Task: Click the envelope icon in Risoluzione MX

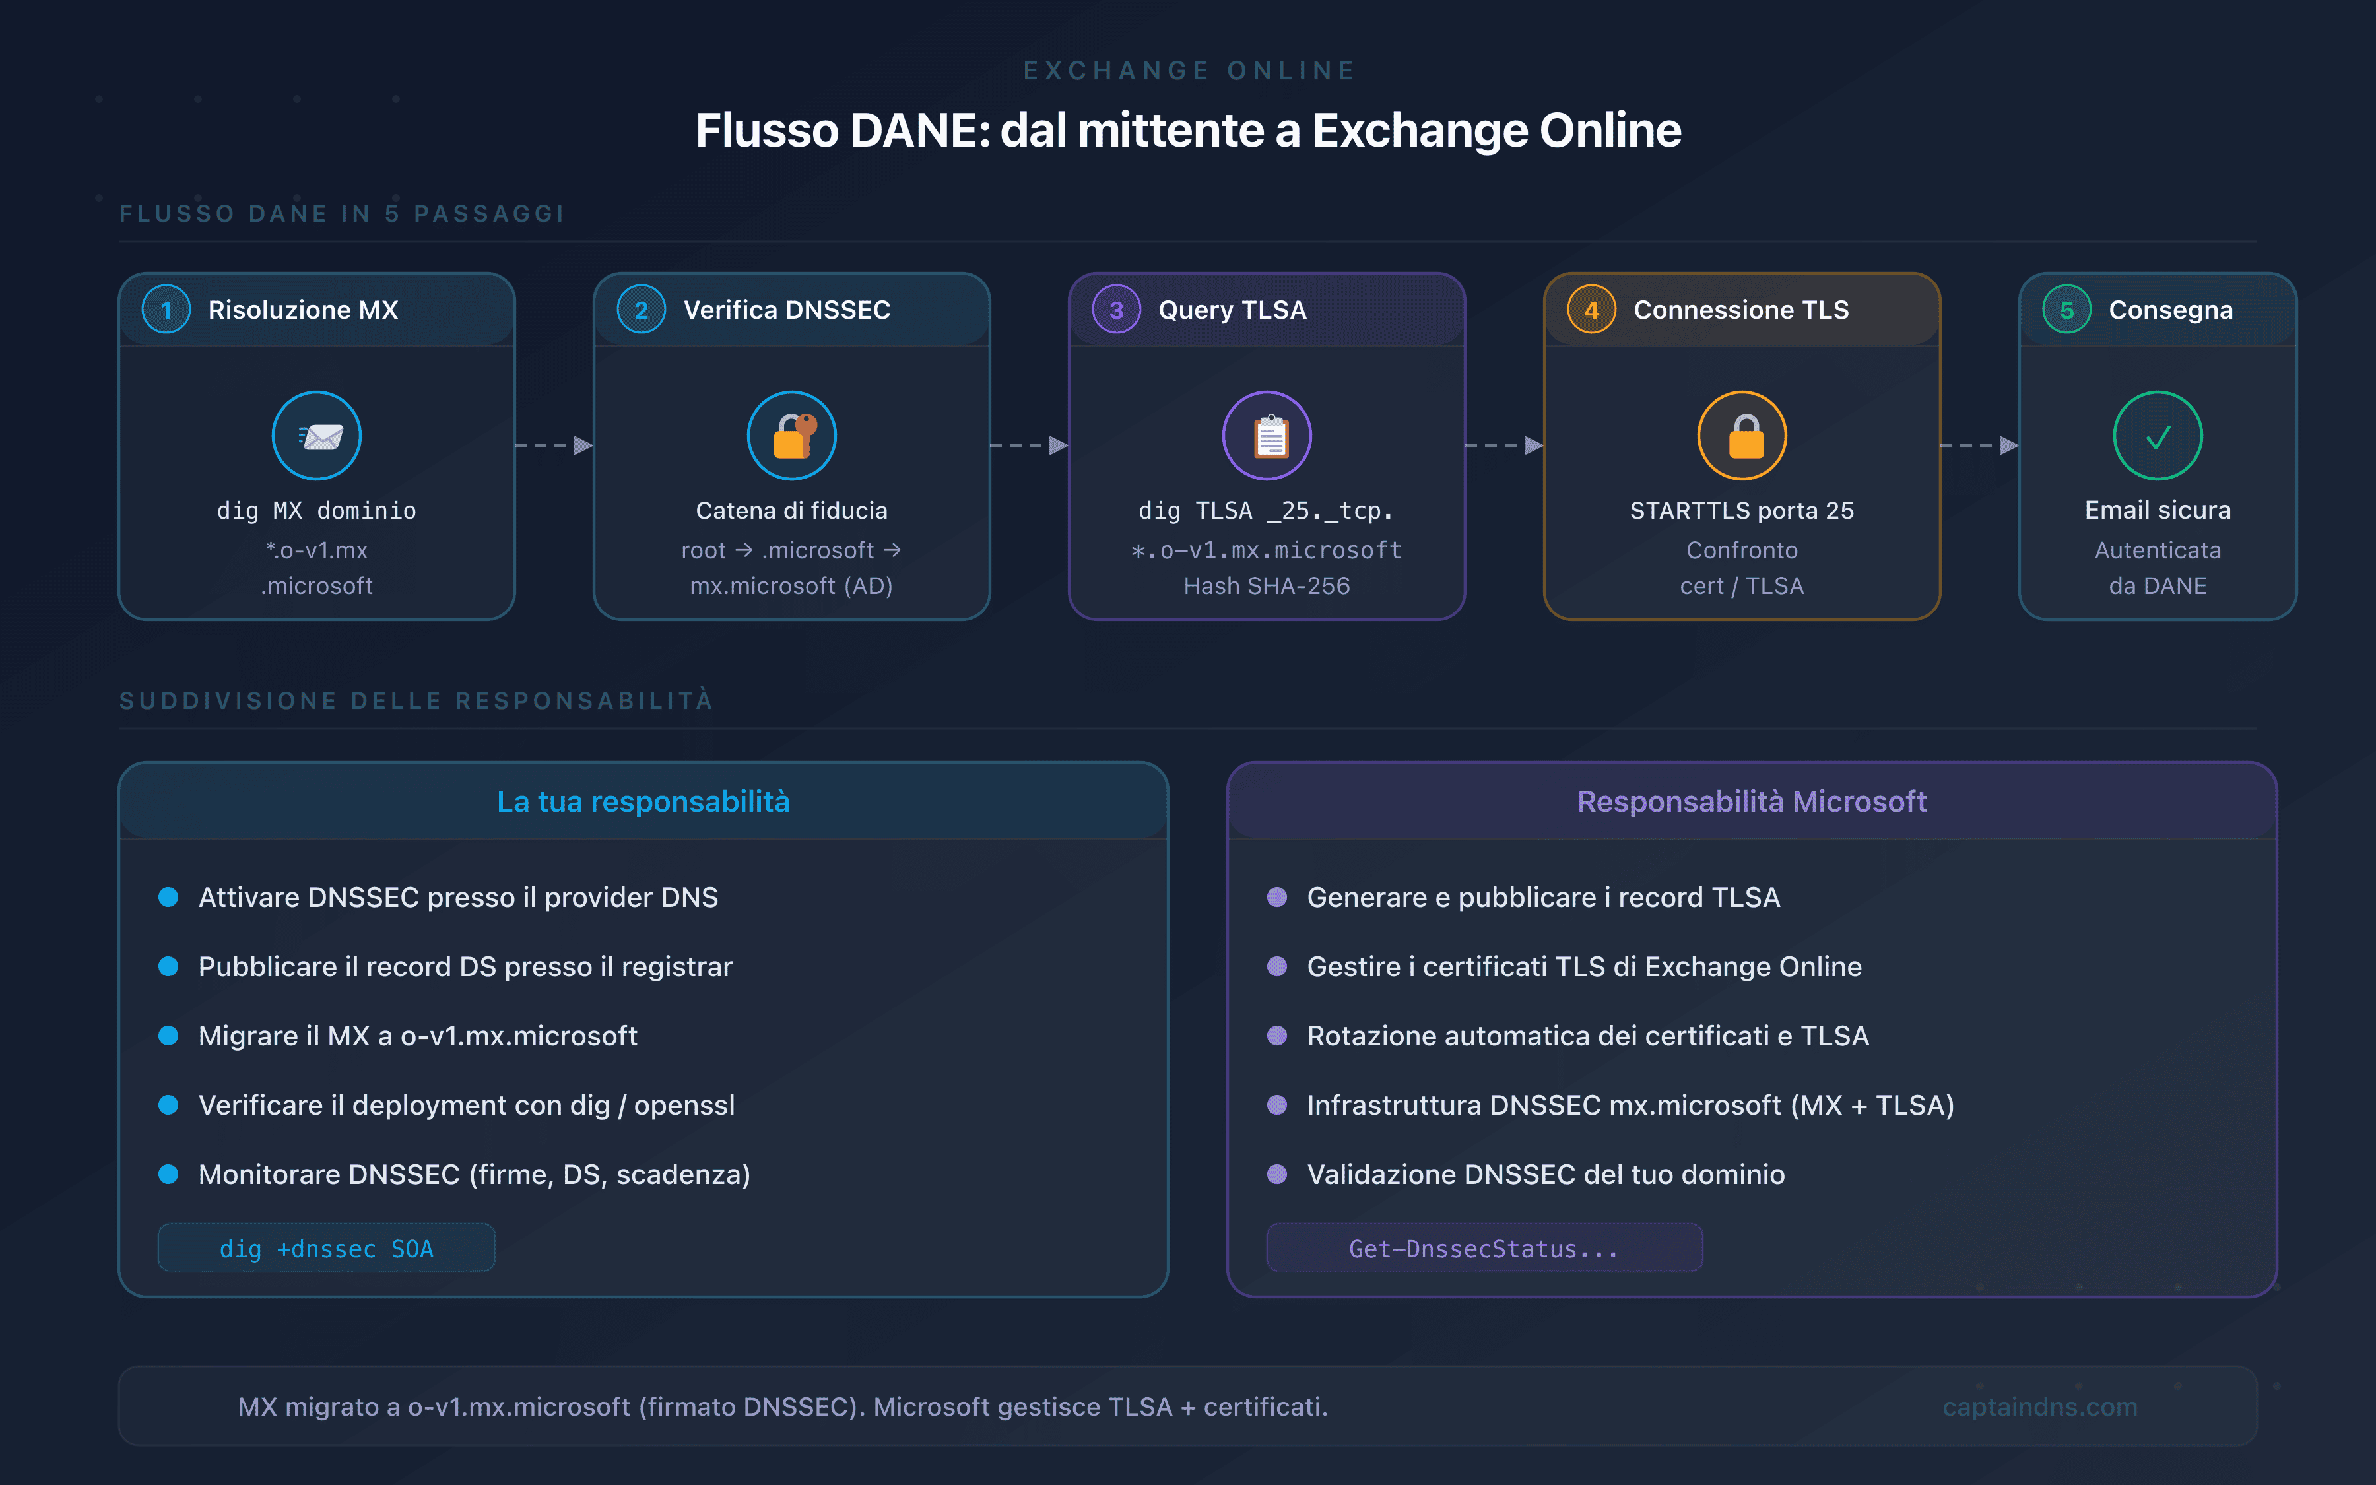Action: tap(317, 436)
